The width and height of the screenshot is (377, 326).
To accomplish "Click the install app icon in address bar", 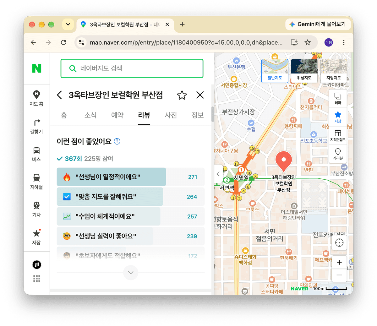I will (x=294, y=42).
